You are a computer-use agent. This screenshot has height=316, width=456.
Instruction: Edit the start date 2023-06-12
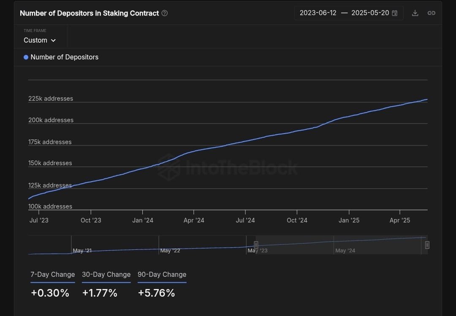pos(318,13)
